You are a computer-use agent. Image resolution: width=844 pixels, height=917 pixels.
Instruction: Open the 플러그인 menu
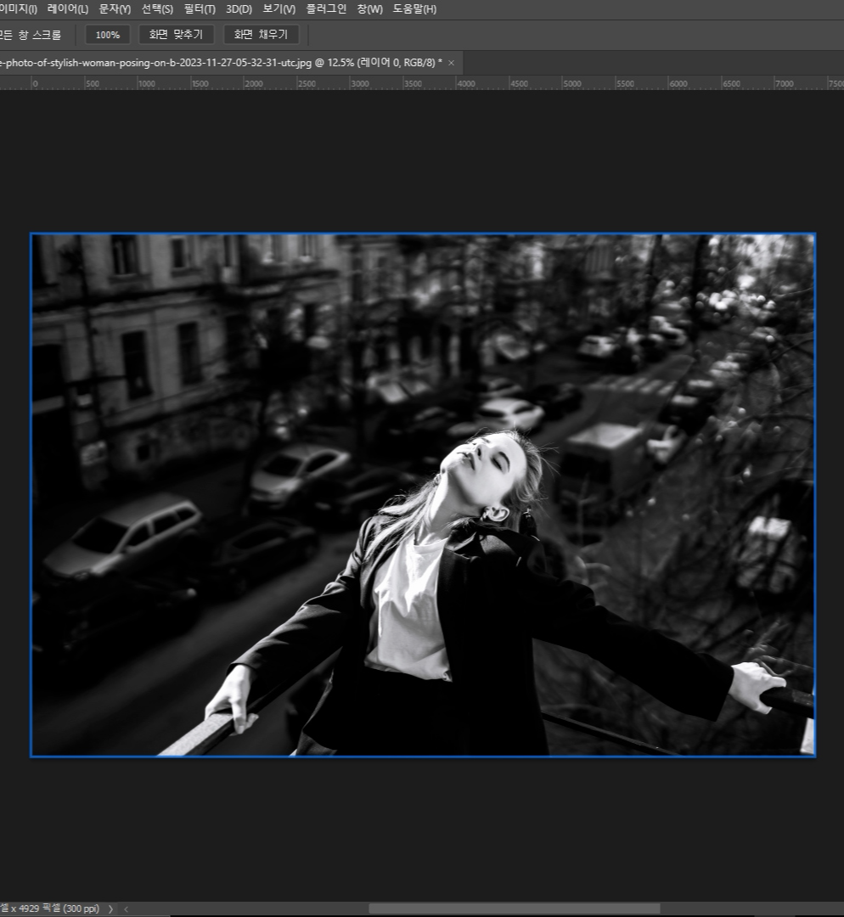click(x=326, y=8)
